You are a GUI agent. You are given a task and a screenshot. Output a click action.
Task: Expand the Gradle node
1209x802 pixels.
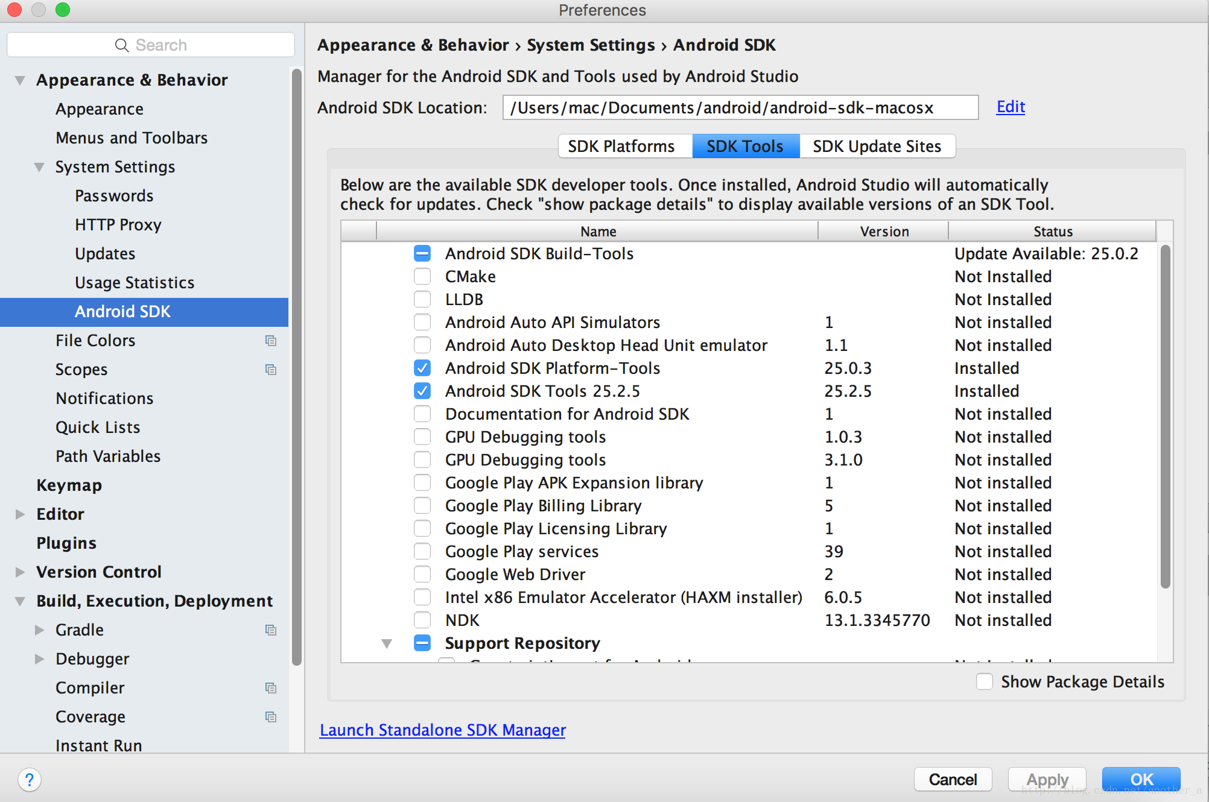(39, 630)
